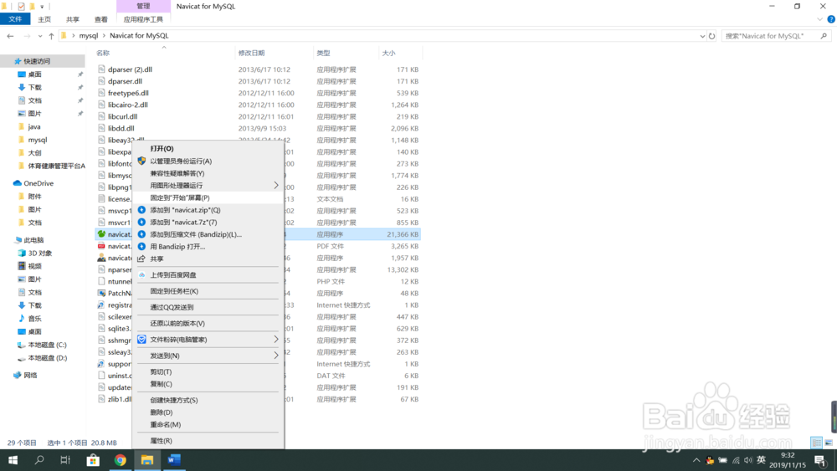Expand the ribbon chevron at top right
This screenshot has height=471, width=837.
[819, 19]
